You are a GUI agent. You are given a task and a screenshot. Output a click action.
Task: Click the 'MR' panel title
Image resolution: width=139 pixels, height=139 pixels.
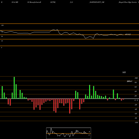click(124, 72)
